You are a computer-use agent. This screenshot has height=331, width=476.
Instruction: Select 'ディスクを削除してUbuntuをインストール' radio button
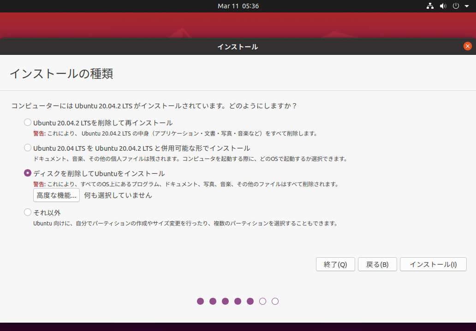(x=28, y=173)
